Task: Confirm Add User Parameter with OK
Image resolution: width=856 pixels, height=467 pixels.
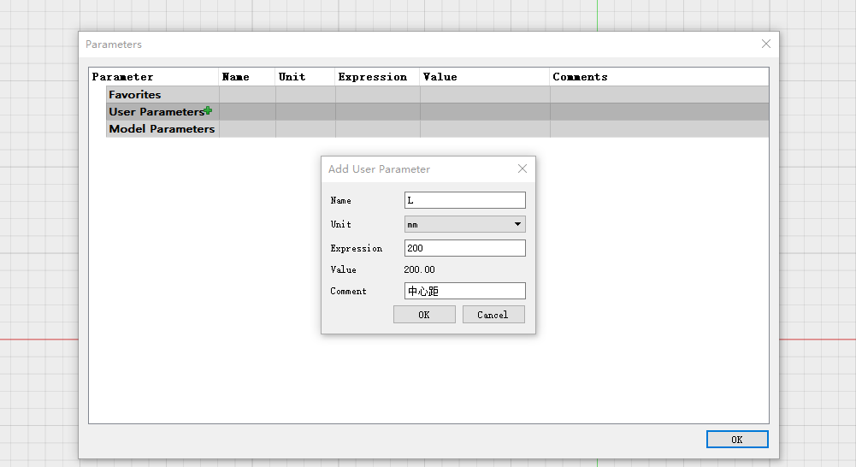Action: point(424,315)
